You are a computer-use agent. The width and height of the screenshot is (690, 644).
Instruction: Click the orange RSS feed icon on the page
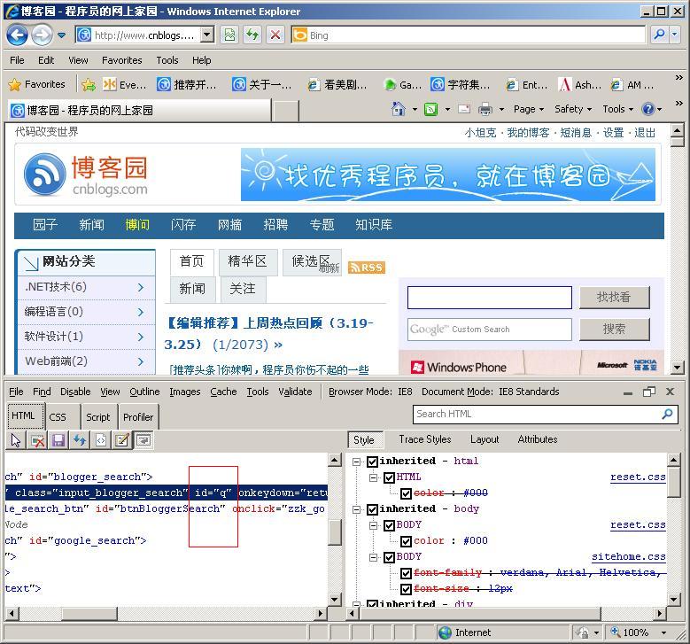pyautogui.click(x=367, y=267)
